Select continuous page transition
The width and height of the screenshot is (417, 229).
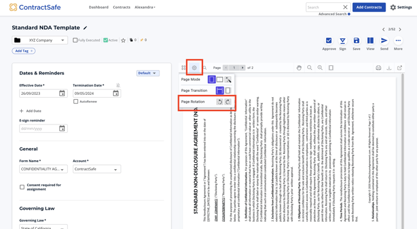(219, 91)
